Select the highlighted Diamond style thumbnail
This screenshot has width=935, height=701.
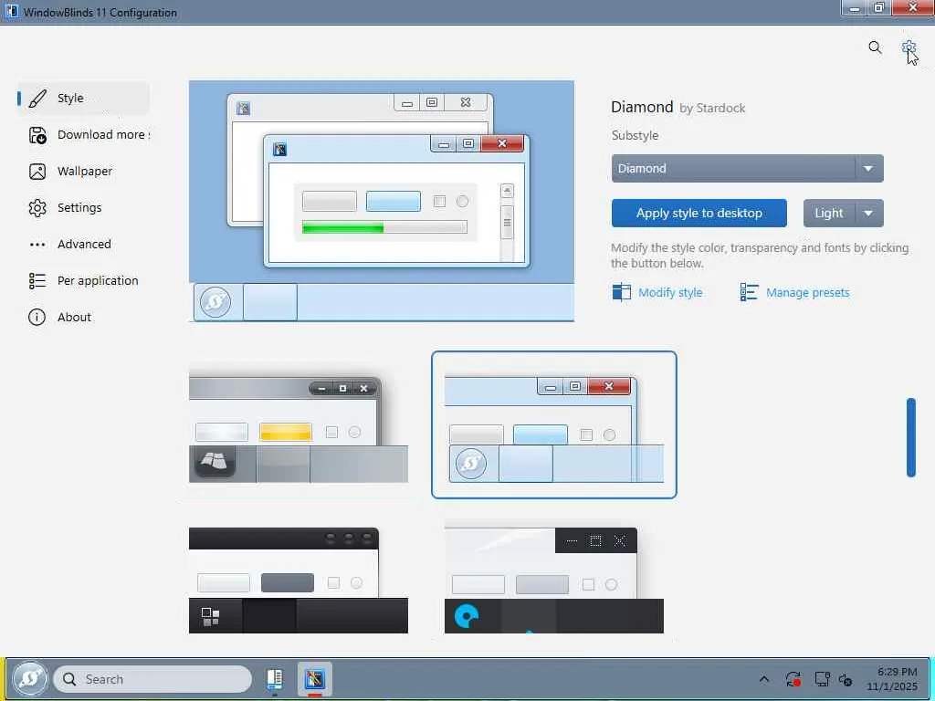(x=554, y=425)
